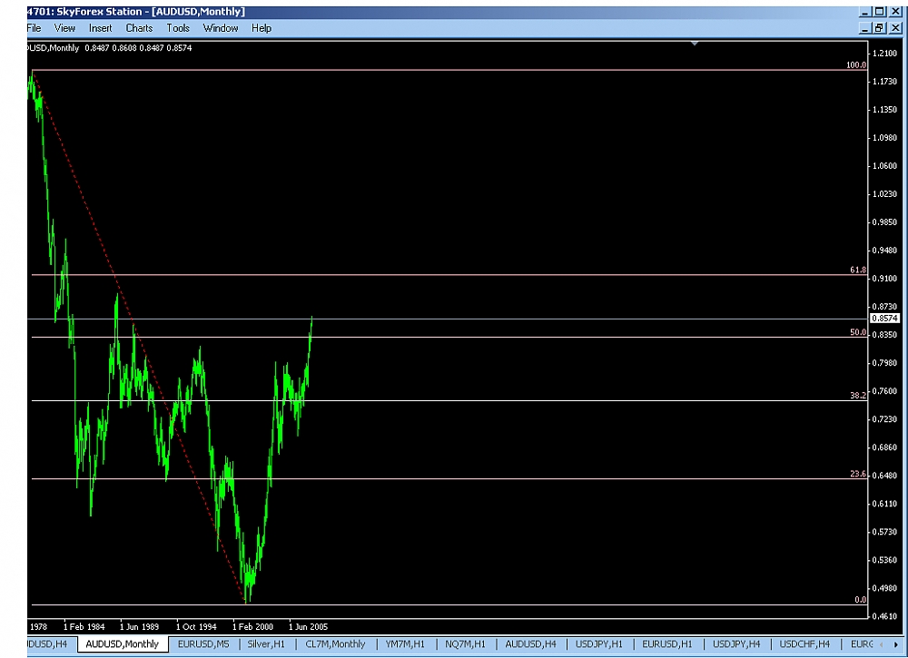Image resolution: width=908 pixels, height=658 pixels.
Task: Select the 61.8 Fibonacci level line
Action: pos(454,275)
